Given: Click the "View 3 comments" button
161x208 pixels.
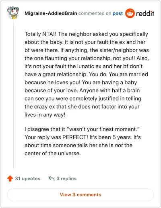Looking at the screenshot, I should (x=80, y=195).
